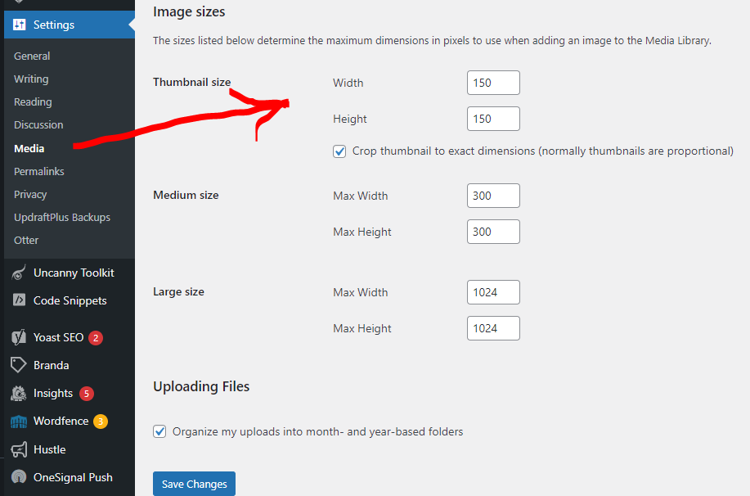Click the Save Changes button
Screen dimensions: 750x496
coord(194,484)
